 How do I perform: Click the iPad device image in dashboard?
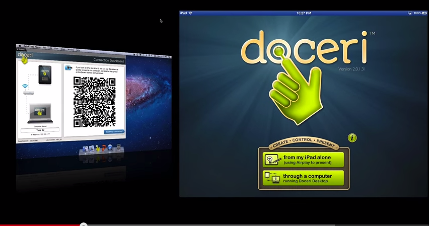coord(45,74)
